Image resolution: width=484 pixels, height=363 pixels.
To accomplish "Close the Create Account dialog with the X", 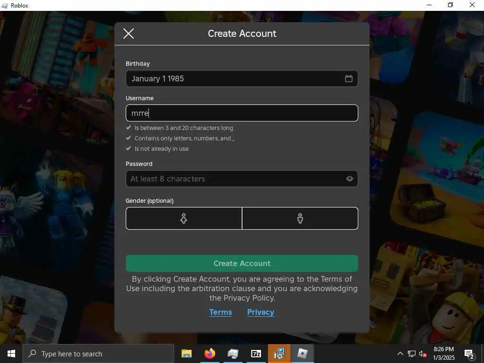I will coord(129,34).
